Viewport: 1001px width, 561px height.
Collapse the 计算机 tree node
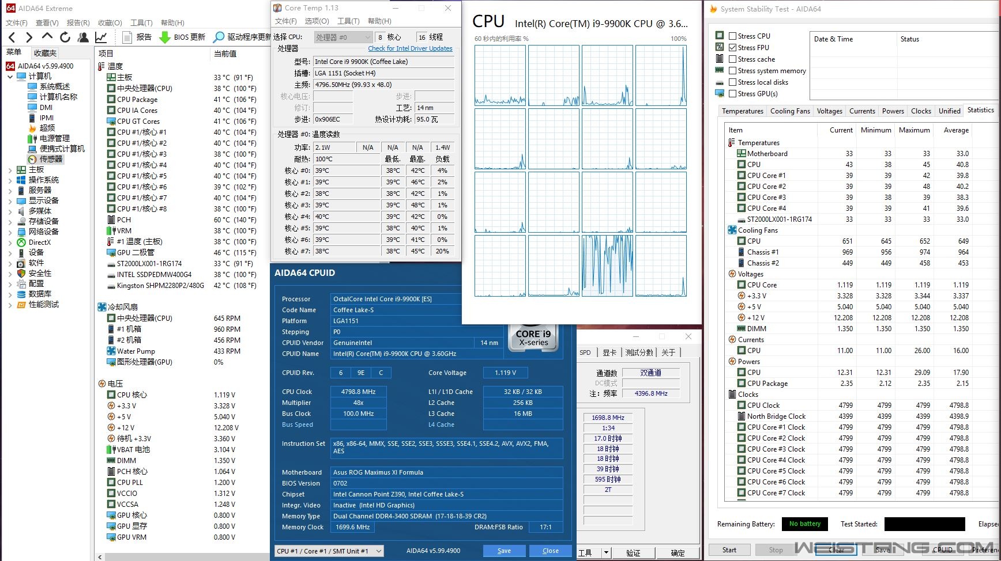click(10, 76)
